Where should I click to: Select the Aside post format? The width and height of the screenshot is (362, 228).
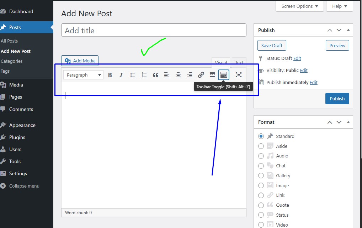point(261,146)
